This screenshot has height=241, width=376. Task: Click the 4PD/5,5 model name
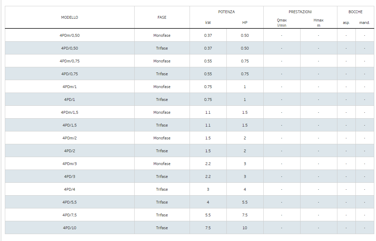[x=70, y=202]
